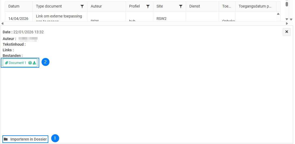
Task: Select the 14/04/2026 date cell
Action: (x=18, y=19)
